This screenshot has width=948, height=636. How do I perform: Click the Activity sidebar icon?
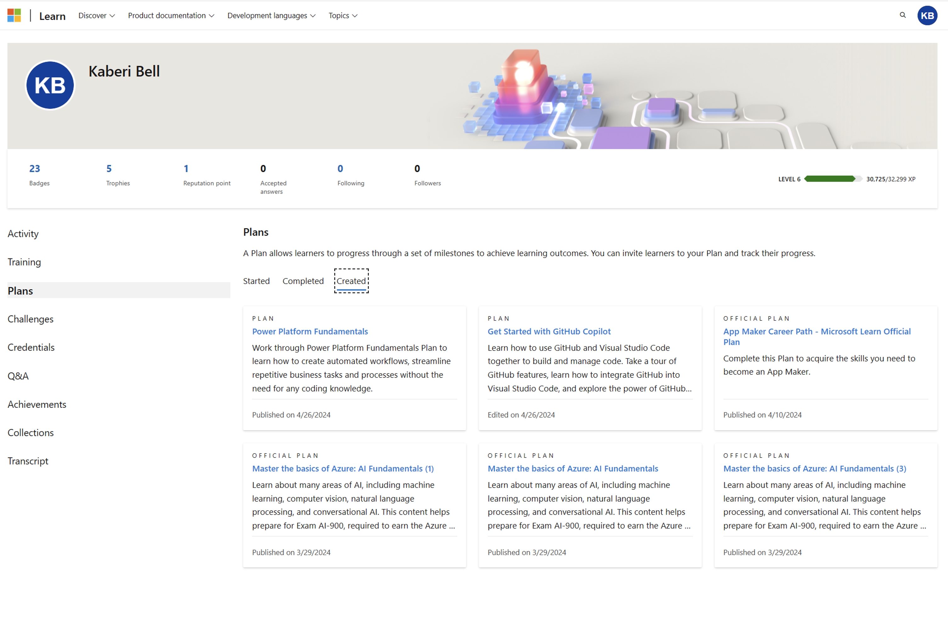click(x=23, y=233)
